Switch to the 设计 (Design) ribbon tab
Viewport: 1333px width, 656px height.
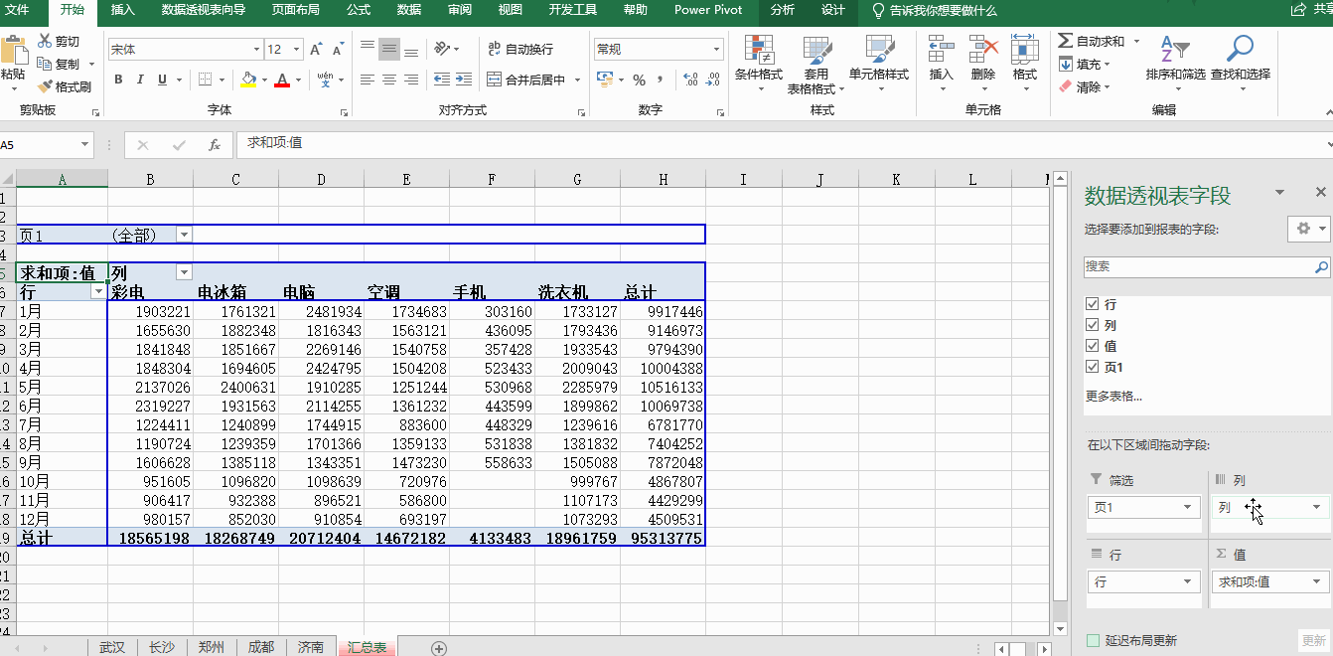tap(833, 10)
